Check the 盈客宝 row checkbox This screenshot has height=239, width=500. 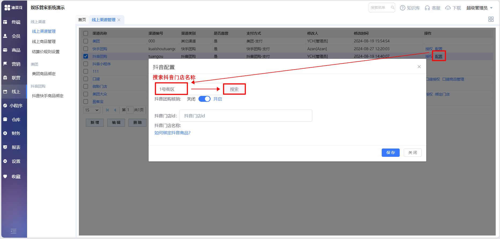[x=86, y=102]
